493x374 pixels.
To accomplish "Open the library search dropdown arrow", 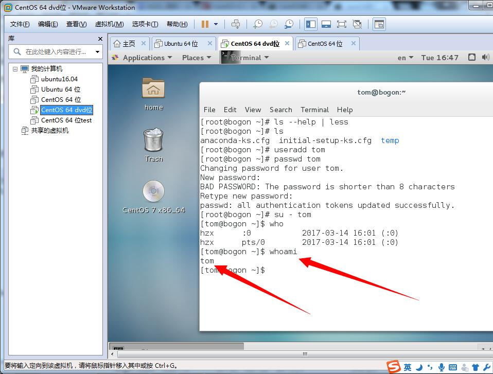I will (97, 51).
